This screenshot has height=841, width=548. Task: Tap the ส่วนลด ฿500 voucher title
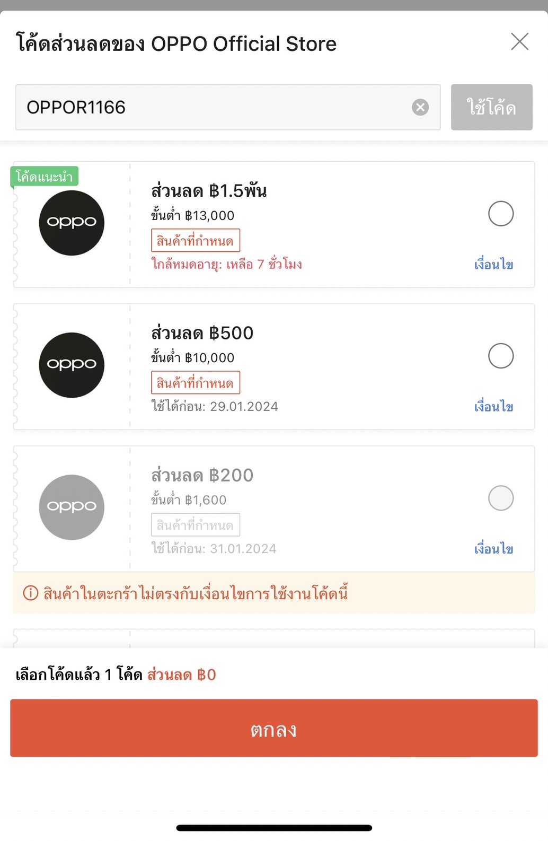(x=202, y=333)
